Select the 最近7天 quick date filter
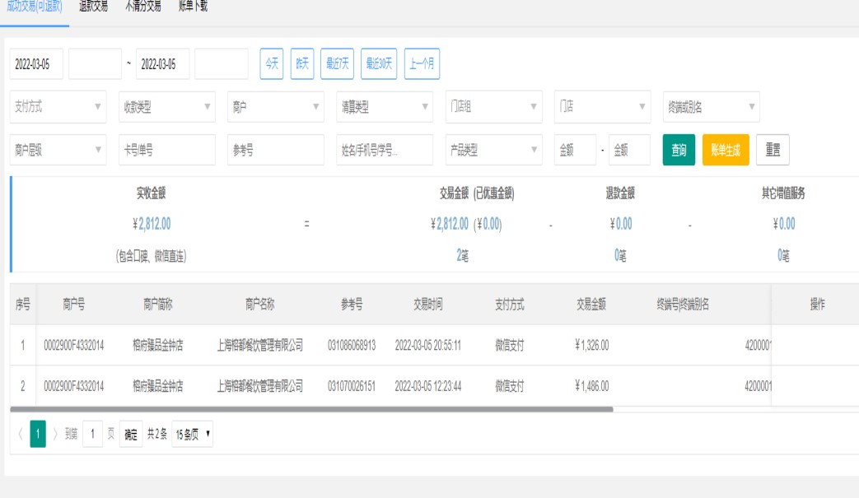Image resolution: width=859 pixels, height=498 pixels. [337, 64]
